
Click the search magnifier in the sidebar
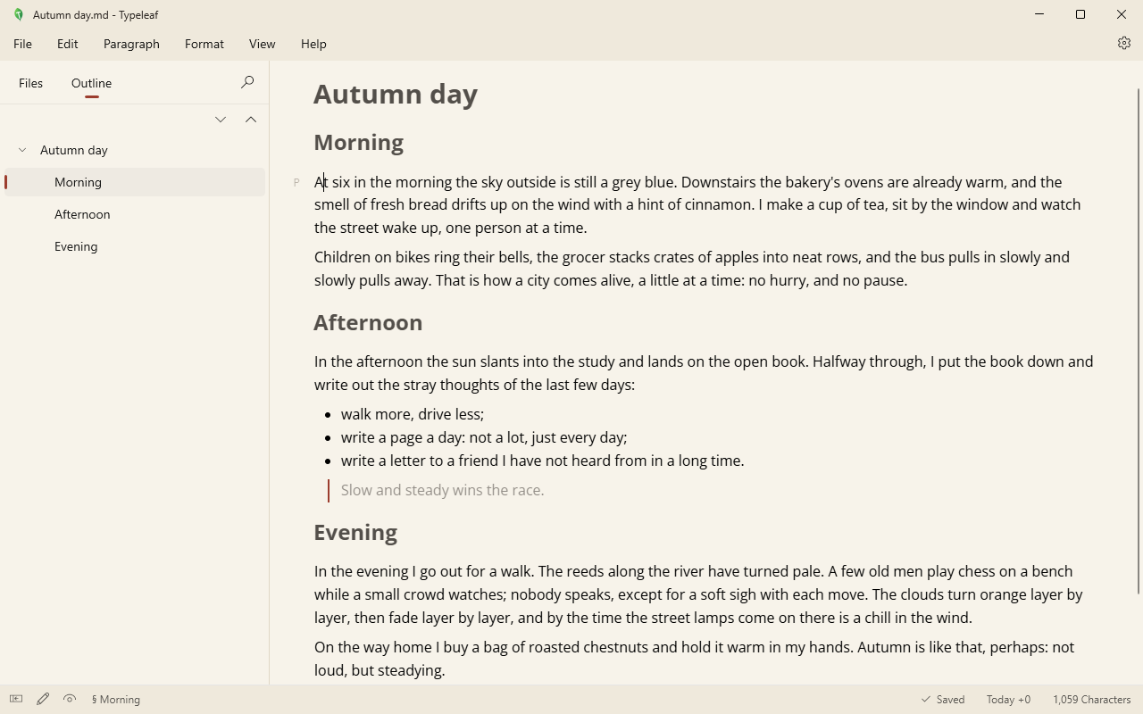click(x=247, y=82)
